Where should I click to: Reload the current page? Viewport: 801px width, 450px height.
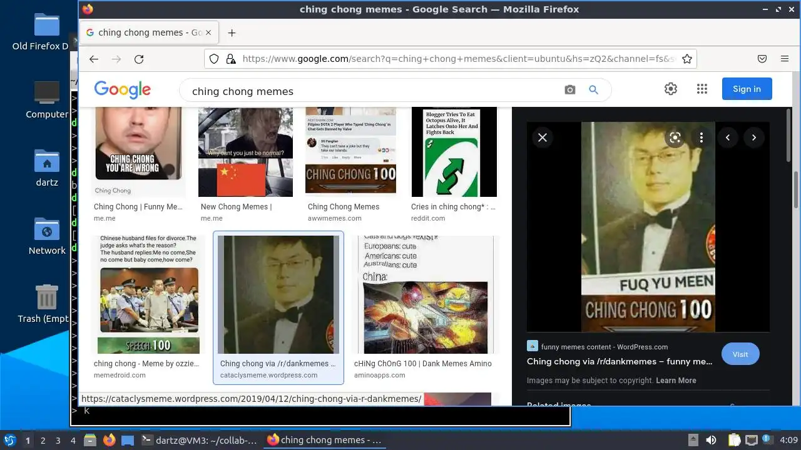coord(139,59)
